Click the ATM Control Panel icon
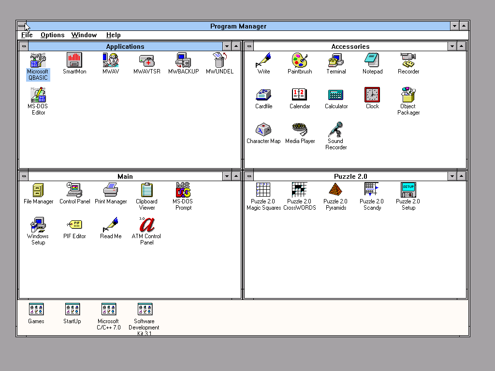Viewport: 495px width, 371px height. tap(146, 225)
